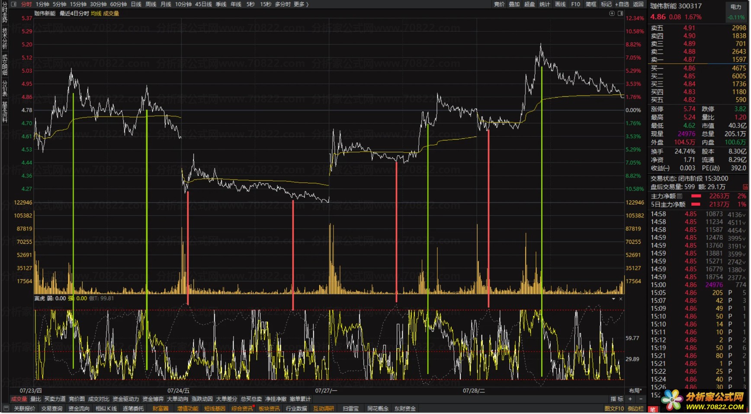751x414 pixels.
Task: Open the 技术分析 vertical side tab
Action: [x=5, y=39]
